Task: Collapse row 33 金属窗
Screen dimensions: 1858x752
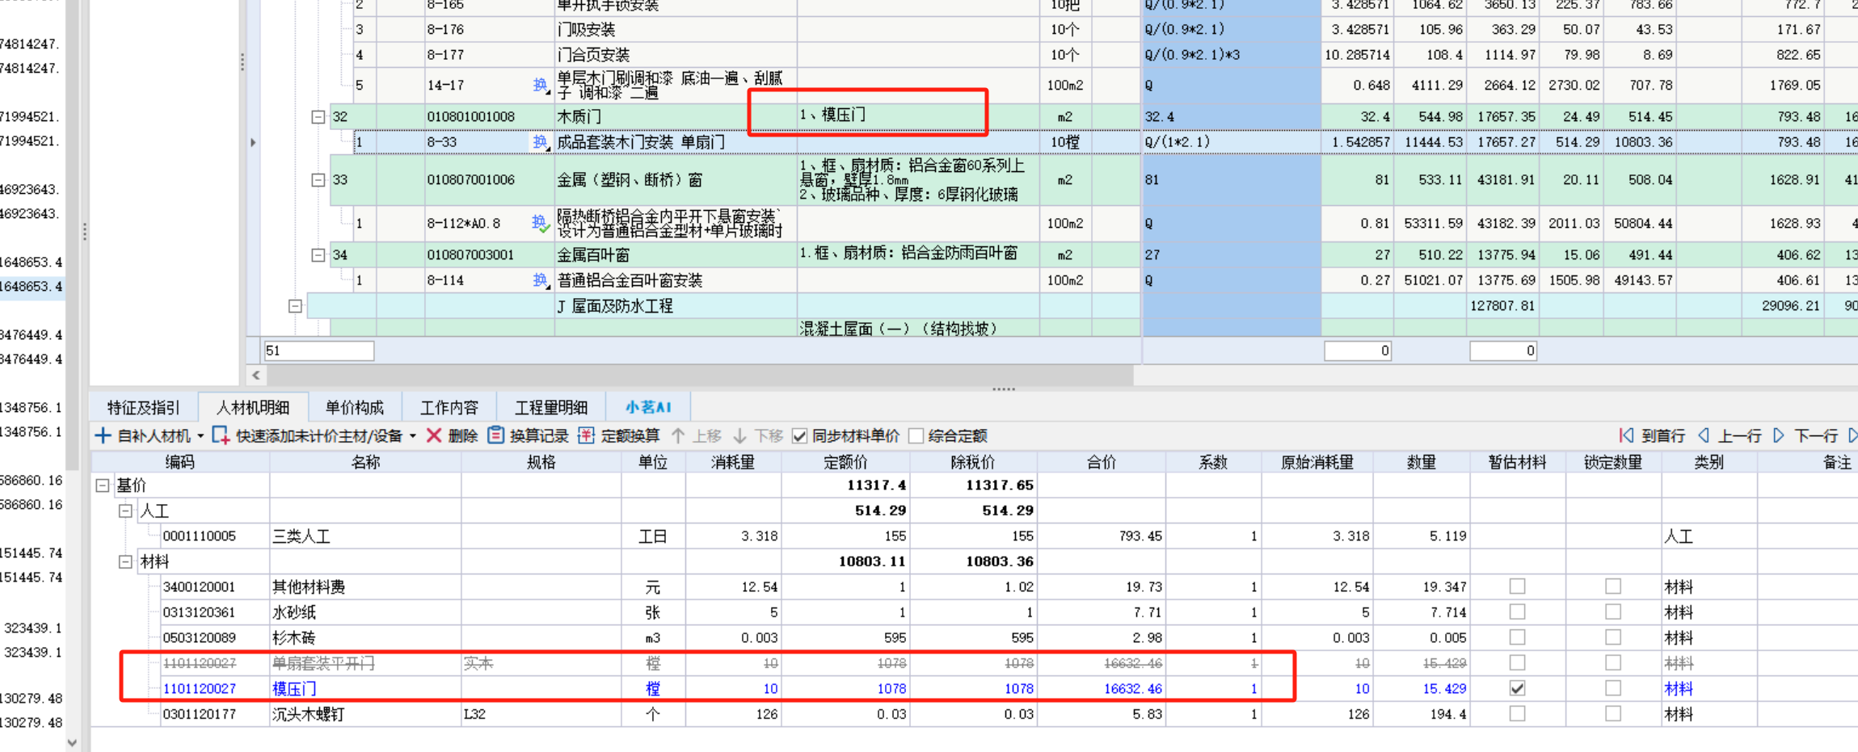Action: [318, 180]
